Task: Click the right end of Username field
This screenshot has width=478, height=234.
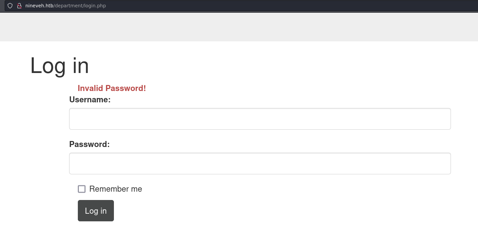Action: 441,119
